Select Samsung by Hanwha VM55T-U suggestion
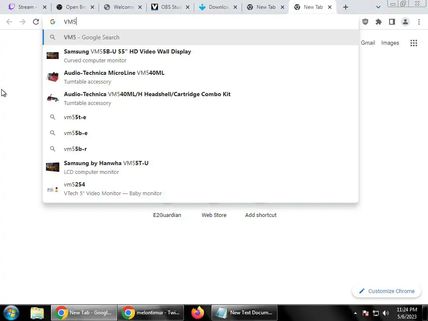The height and width of the screenshot is (321, 428). [201, 167]
